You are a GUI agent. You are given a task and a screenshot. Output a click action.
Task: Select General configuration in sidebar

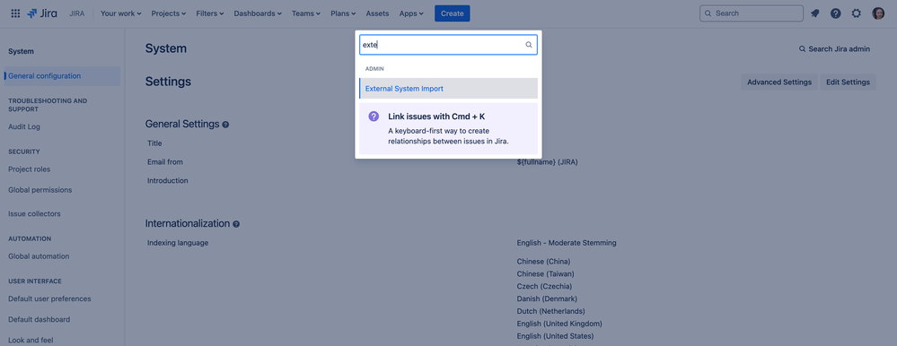coord(62,76)
